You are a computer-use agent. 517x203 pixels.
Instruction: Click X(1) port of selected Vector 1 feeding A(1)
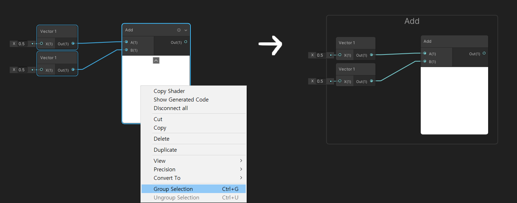pyautogui.click(x=41, y=43)
